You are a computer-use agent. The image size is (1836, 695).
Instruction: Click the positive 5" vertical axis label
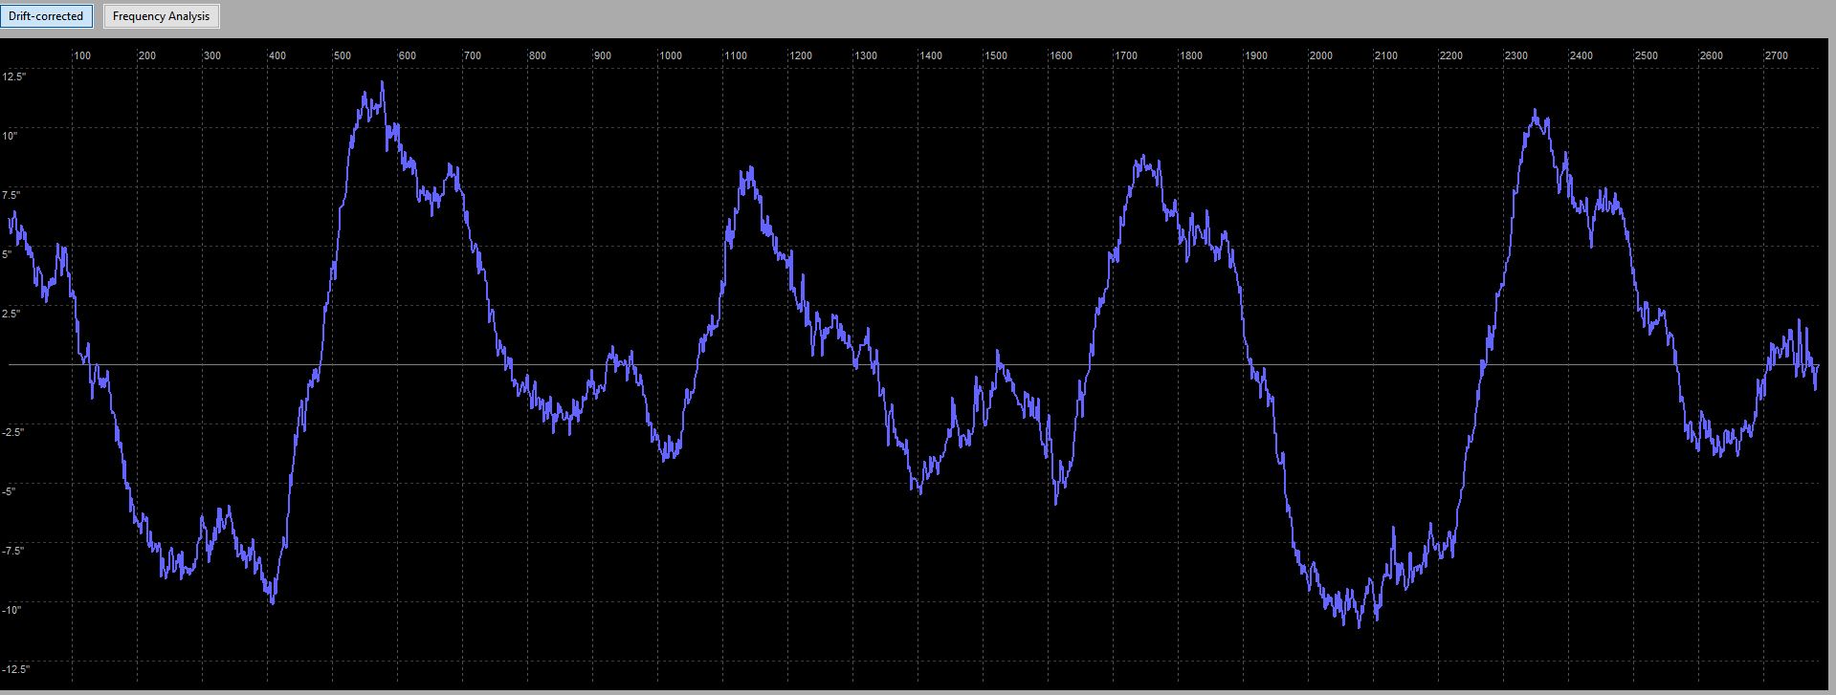click(8, 254)
